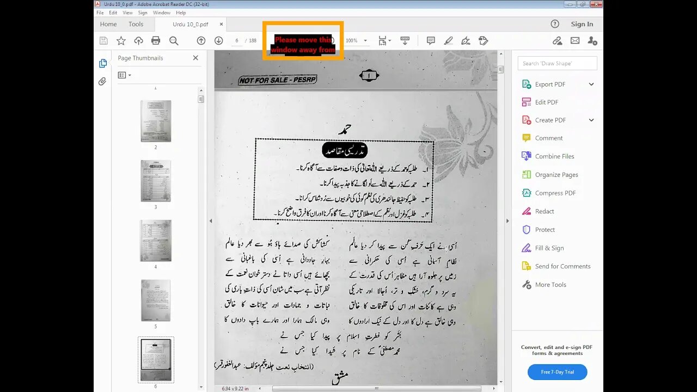Print the document using printer icon
The height and width of the screenshot is (392, 697).
click(x=156, y=41)
